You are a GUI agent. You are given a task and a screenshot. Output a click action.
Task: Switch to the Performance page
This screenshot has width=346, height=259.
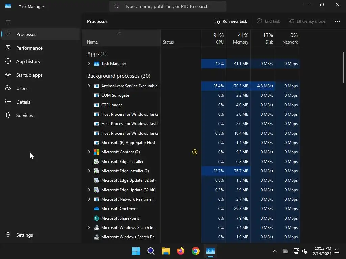point(41,48)
